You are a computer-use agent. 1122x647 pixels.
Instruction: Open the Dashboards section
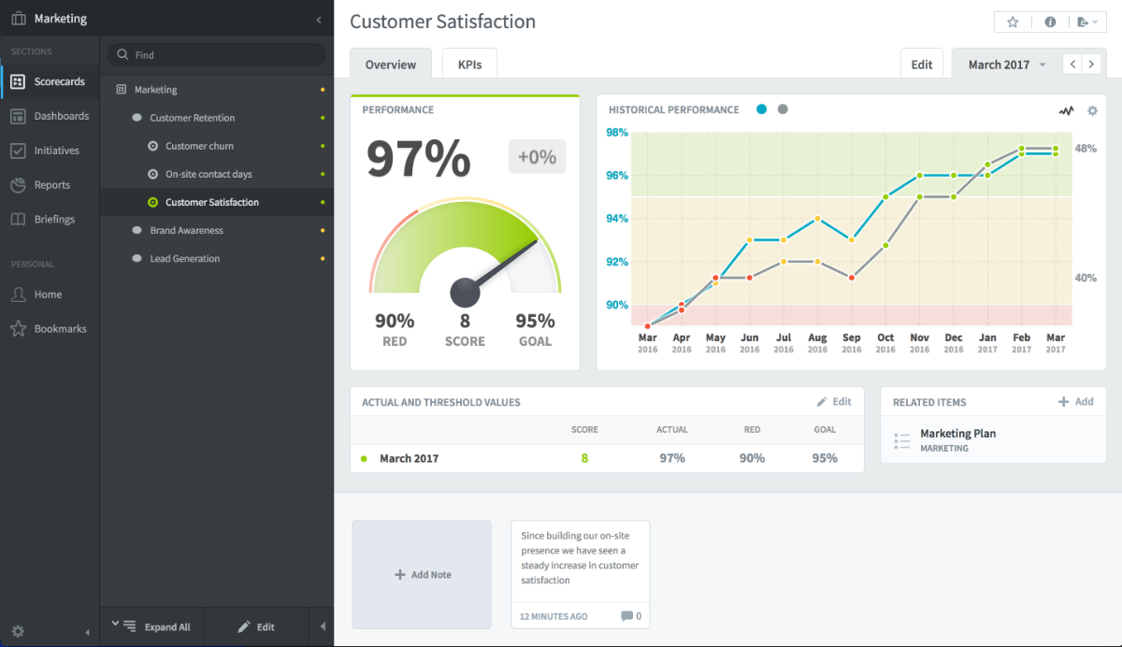[x=17, y=116]
